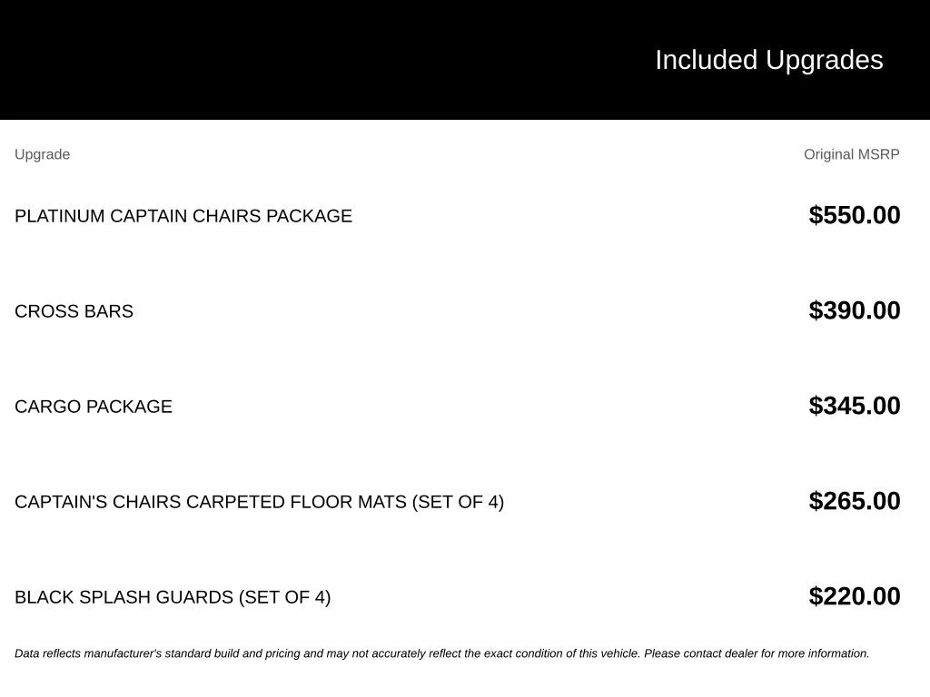Image resolution: width=930 pixels, height=697 pixels.
Task: Click the disclaimer text about manufacturer's data
Action: [442, 653]
